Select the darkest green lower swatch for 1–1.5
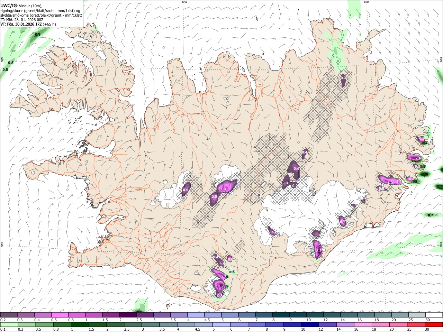The width and height of the screenshot is (443, 332). pos(80,324)
